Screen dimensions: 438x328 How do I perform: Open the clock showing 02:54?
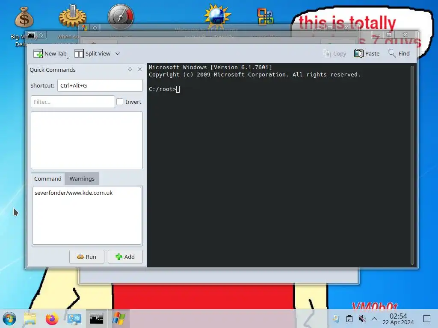398,319
